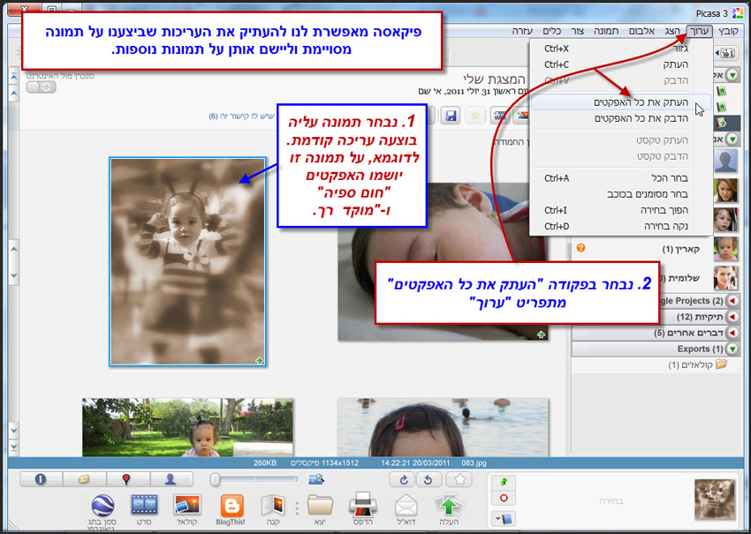This screenshot has width=751, height=534.
Task: Toggle the info (i) panel button
Action: click(41, 479)
